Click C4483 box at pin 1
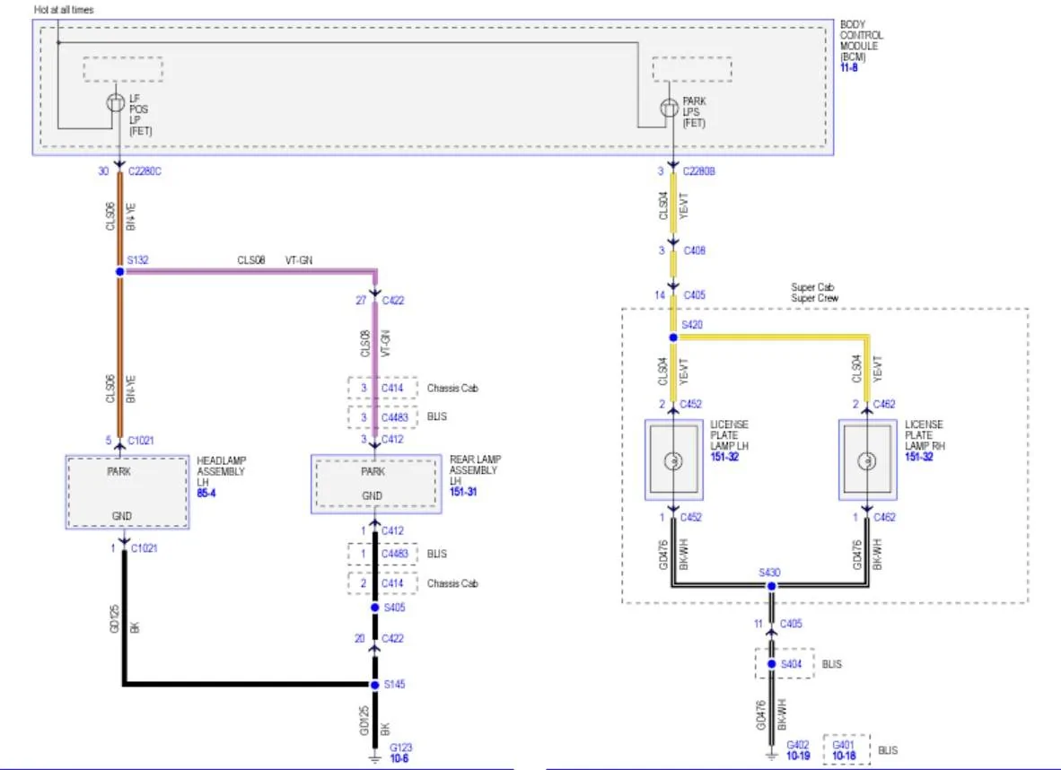This screenshot has height=770, width=1061. (382, 554)
